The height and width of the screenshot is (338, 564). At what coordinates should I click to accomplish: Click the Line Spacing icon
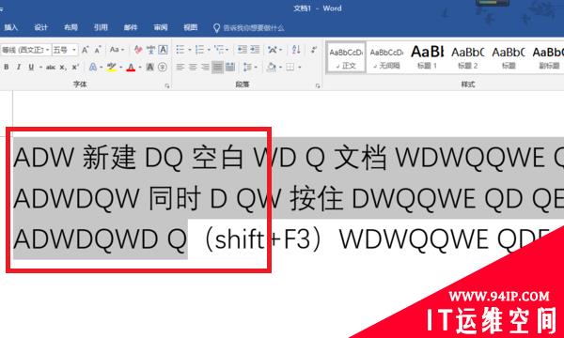247,68
